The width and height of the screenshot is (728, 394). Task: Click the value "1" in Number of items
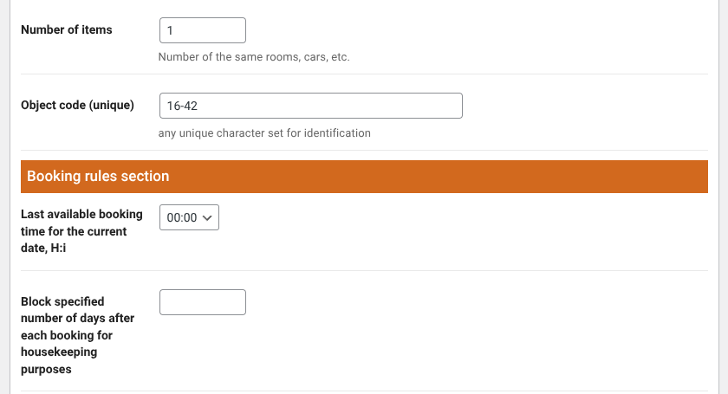[x=171, y=30]
